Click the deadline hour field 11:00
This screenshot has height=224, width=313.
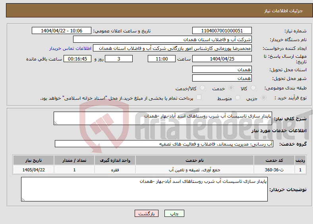point(162,59)
